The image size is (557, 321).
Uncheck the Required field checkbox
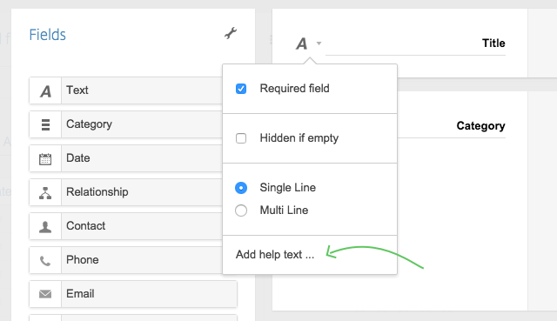tap(241, 89)
